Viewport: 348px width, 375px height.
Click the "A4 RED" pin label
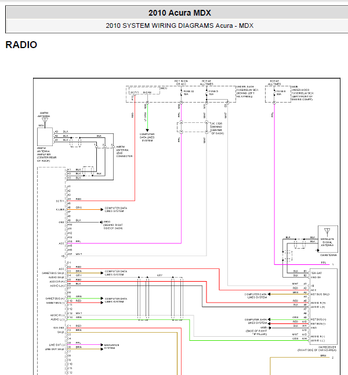coord(74,199)
